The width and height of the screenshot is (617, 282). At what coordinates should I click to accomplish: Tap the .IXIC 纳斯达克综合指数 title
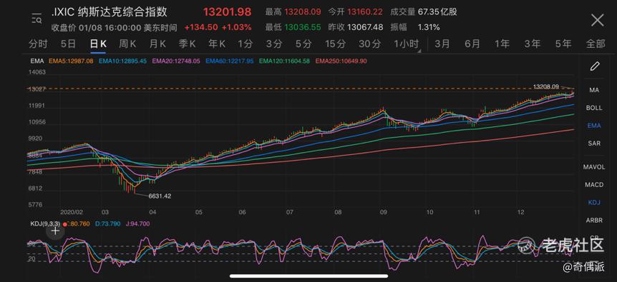pos(110,12)
